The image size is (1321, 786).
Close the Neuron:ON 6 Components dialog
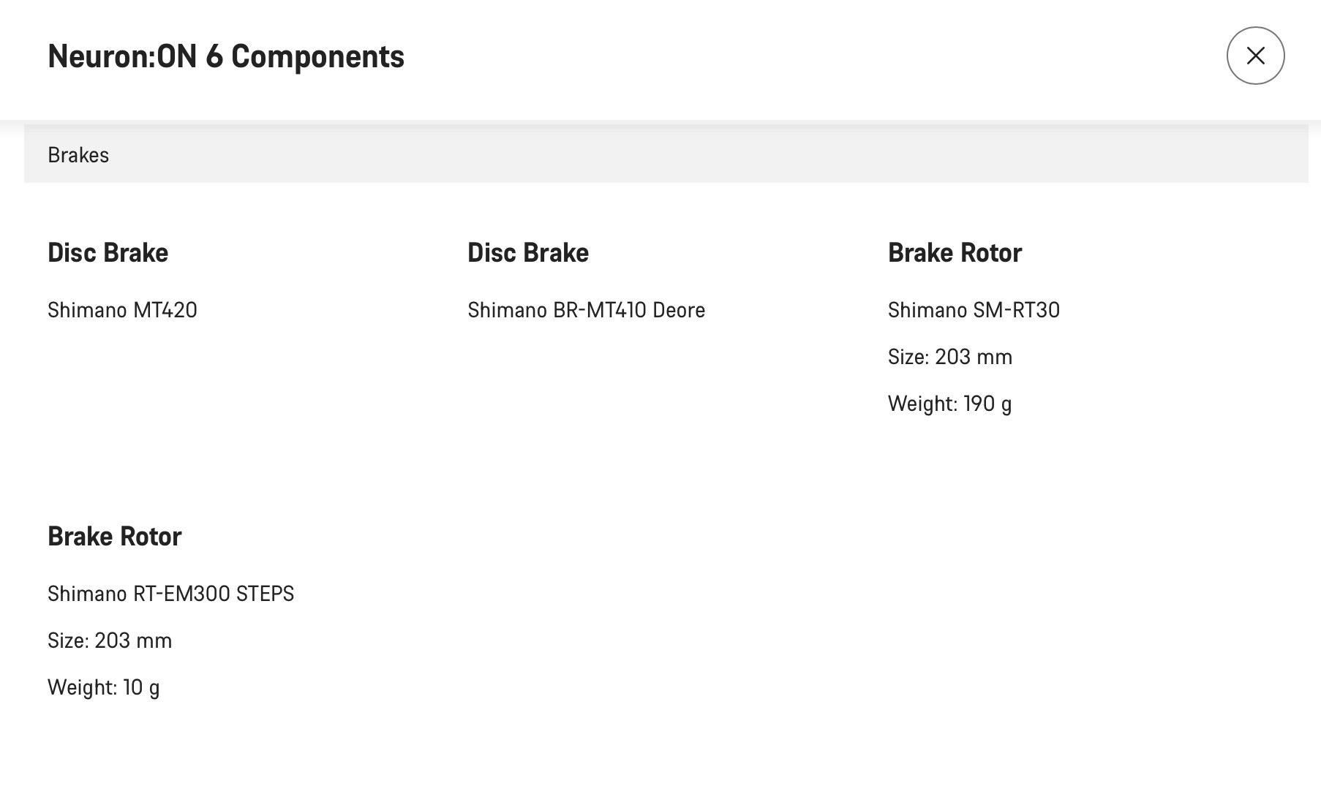click(x=1255, y=56)
